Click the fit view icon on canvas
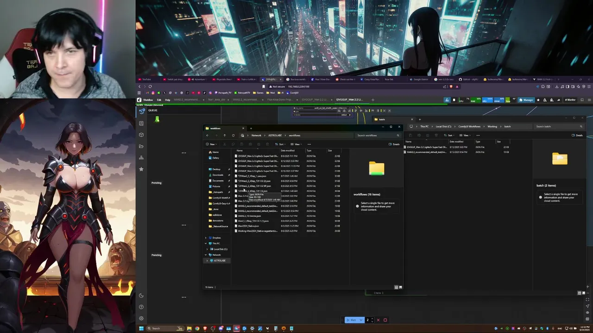Image resolution: width=593 pixels, height=333 pixels. [587, 299]
